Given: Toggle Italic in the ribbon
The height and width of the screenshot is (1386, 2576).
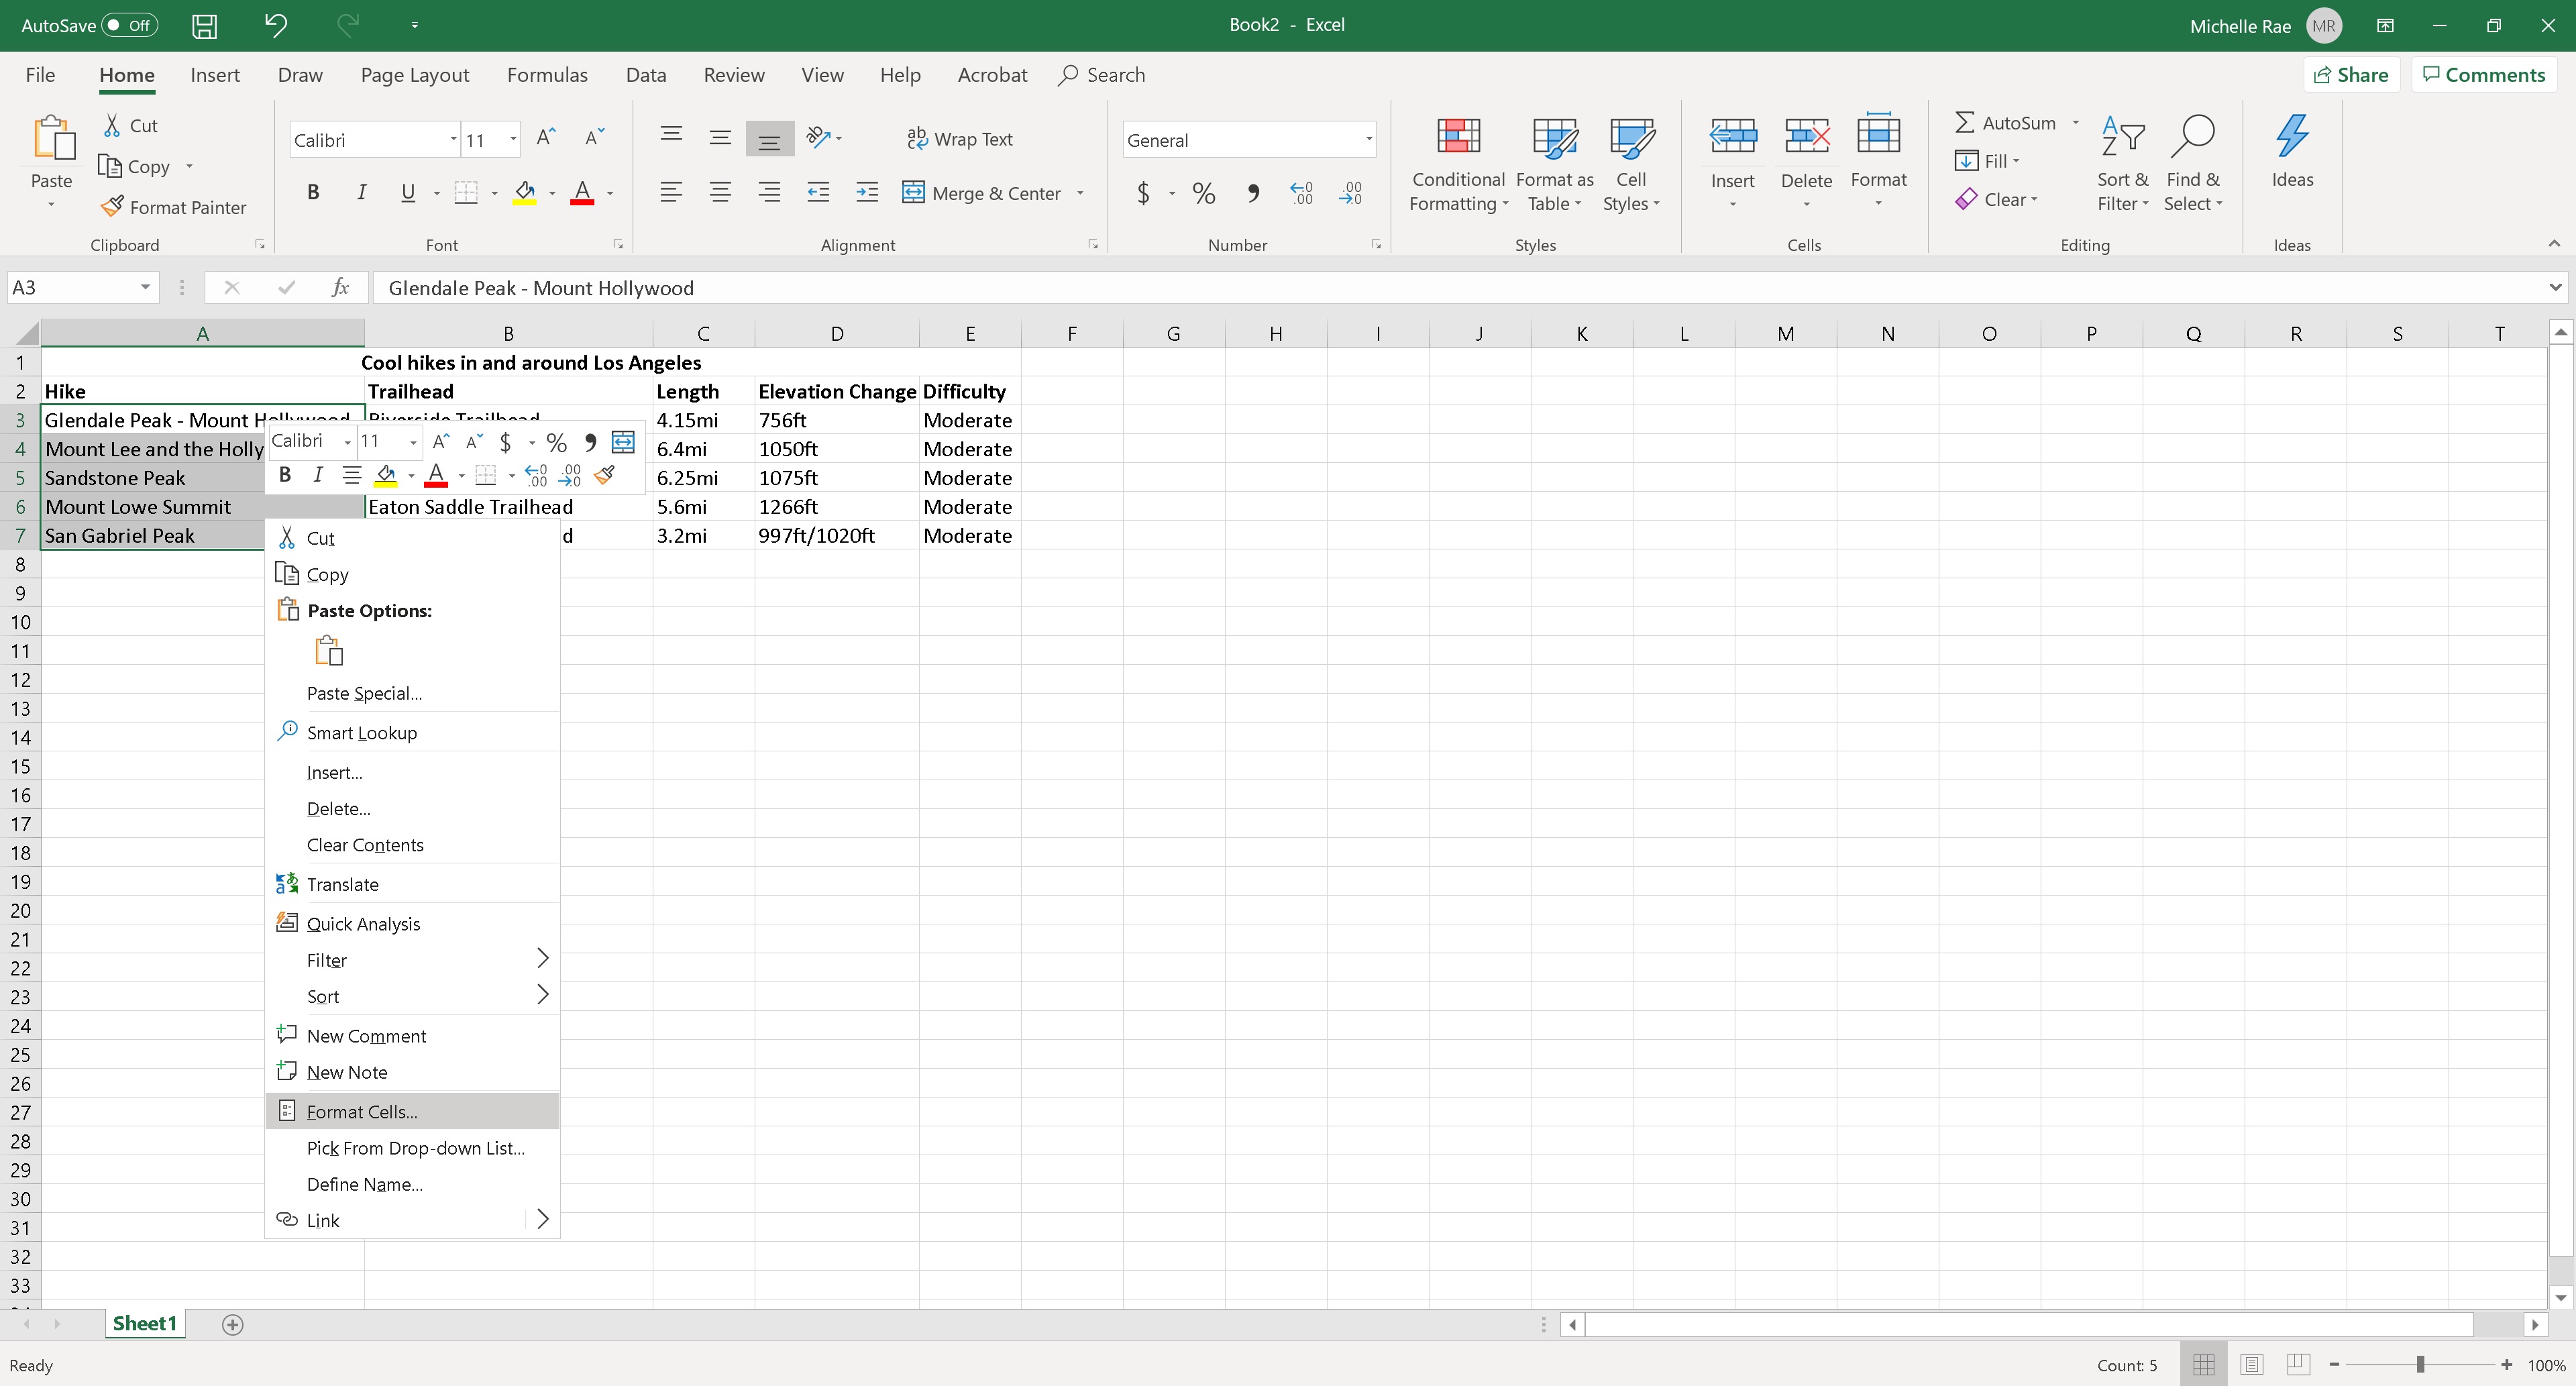Looking at the screenshot, I should pos(361,192).
